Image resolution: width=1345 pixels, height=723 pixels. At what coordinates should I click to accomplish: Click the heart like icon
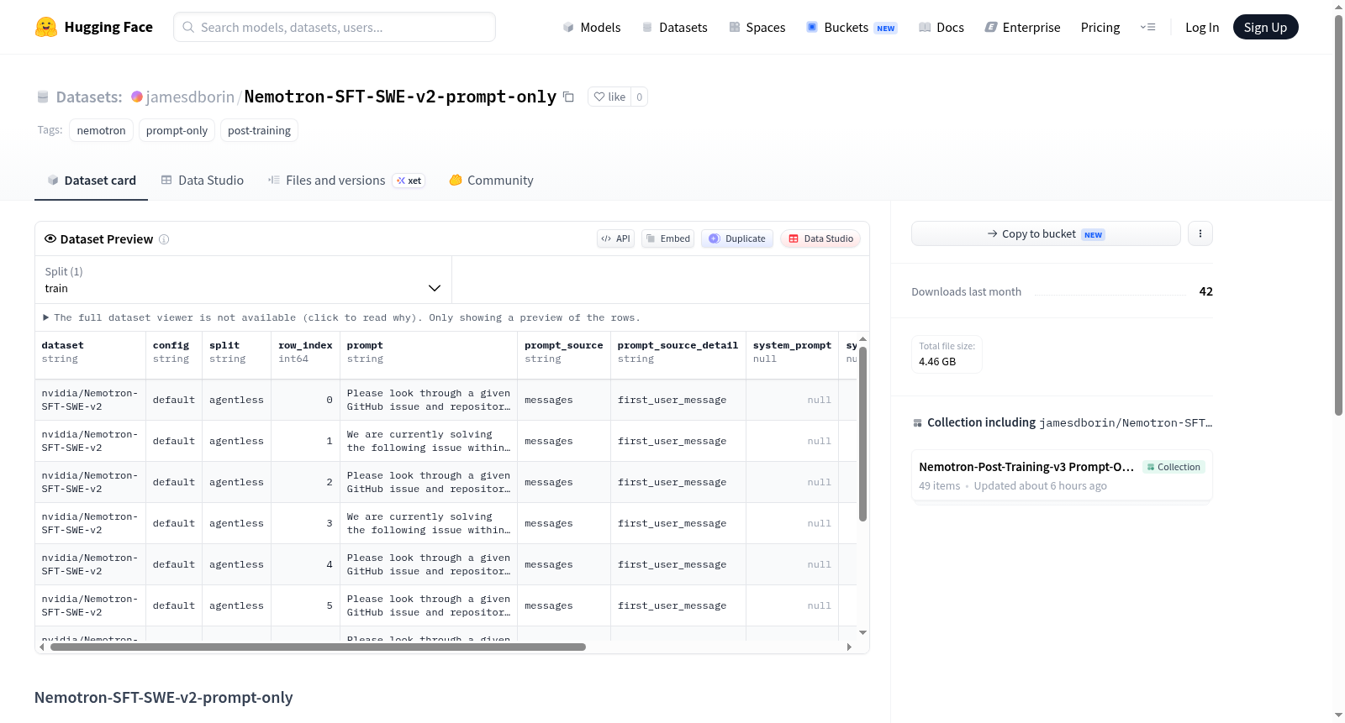click(599, 97)
